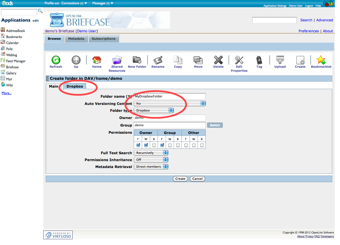The height and width of the screenshot is (245, 340).
Task: Select the Delete tool icon
Action: click(218, 60)
